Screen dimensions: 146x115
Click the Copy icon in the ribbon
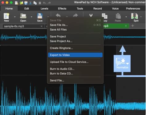(x=104, y=16)
